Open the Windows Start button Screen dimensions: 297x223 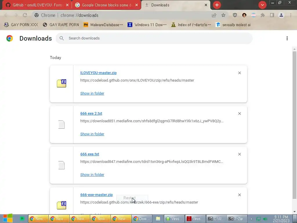[8, 218]
